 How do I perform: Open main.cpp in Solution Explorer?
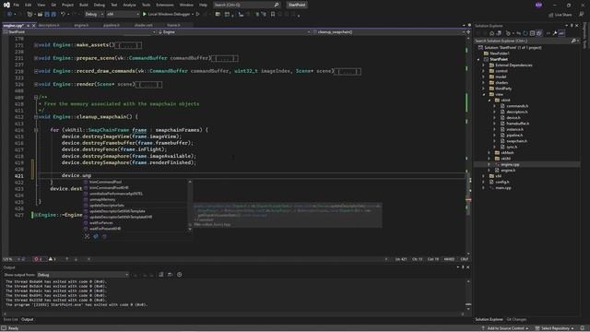click(503, 188)
